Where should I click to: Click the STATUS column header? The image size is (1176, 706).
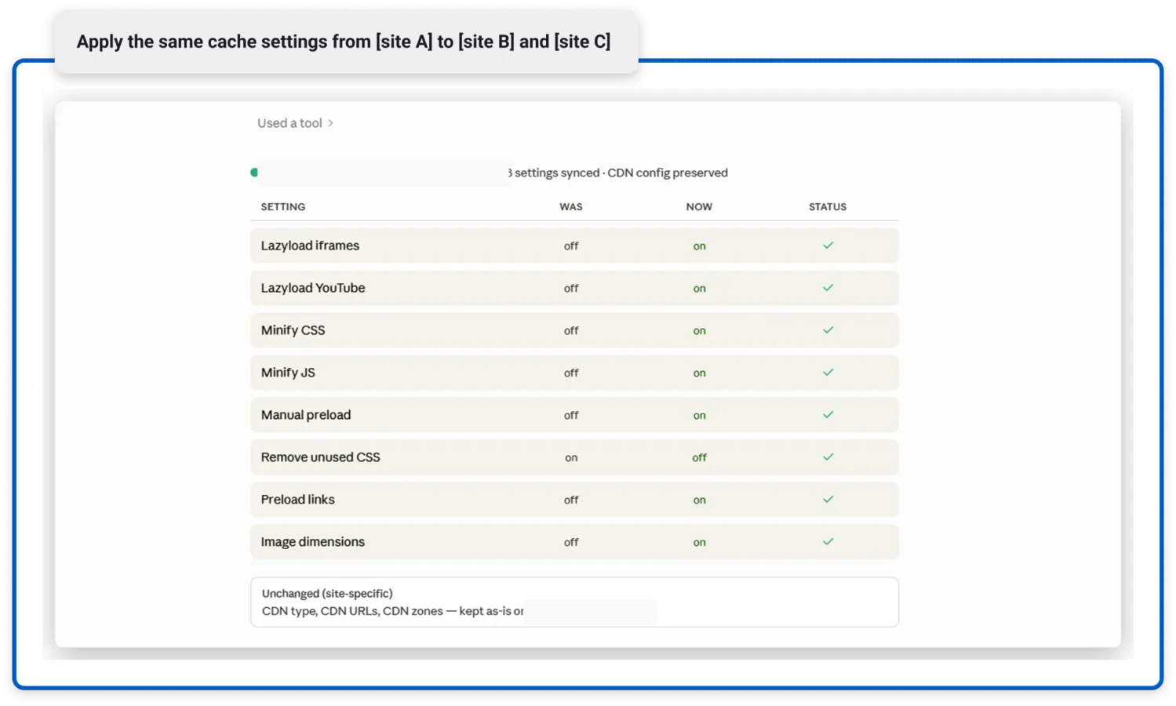pos(828,207)
